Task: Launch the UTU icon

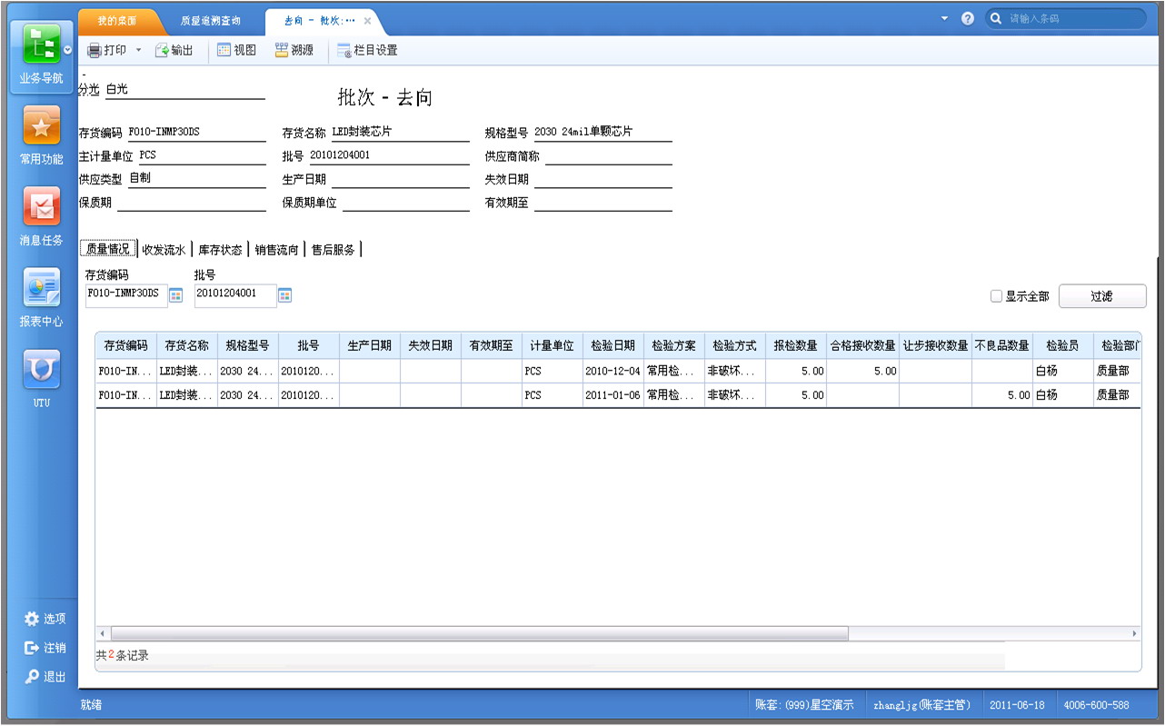Action: (x=41, y=378)
